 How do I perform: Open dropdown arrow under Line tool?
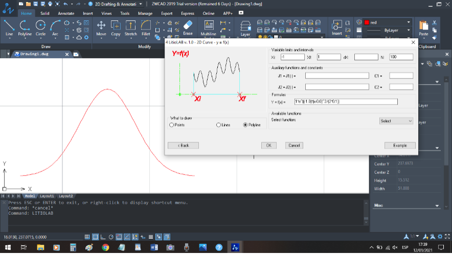(9, 38)
